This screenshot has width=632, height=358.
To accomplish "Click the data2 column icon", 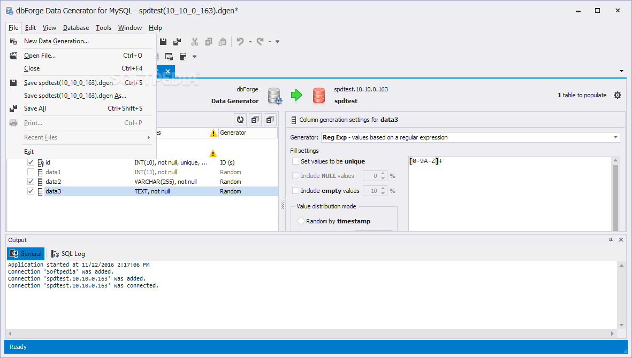I will [40, 182].
